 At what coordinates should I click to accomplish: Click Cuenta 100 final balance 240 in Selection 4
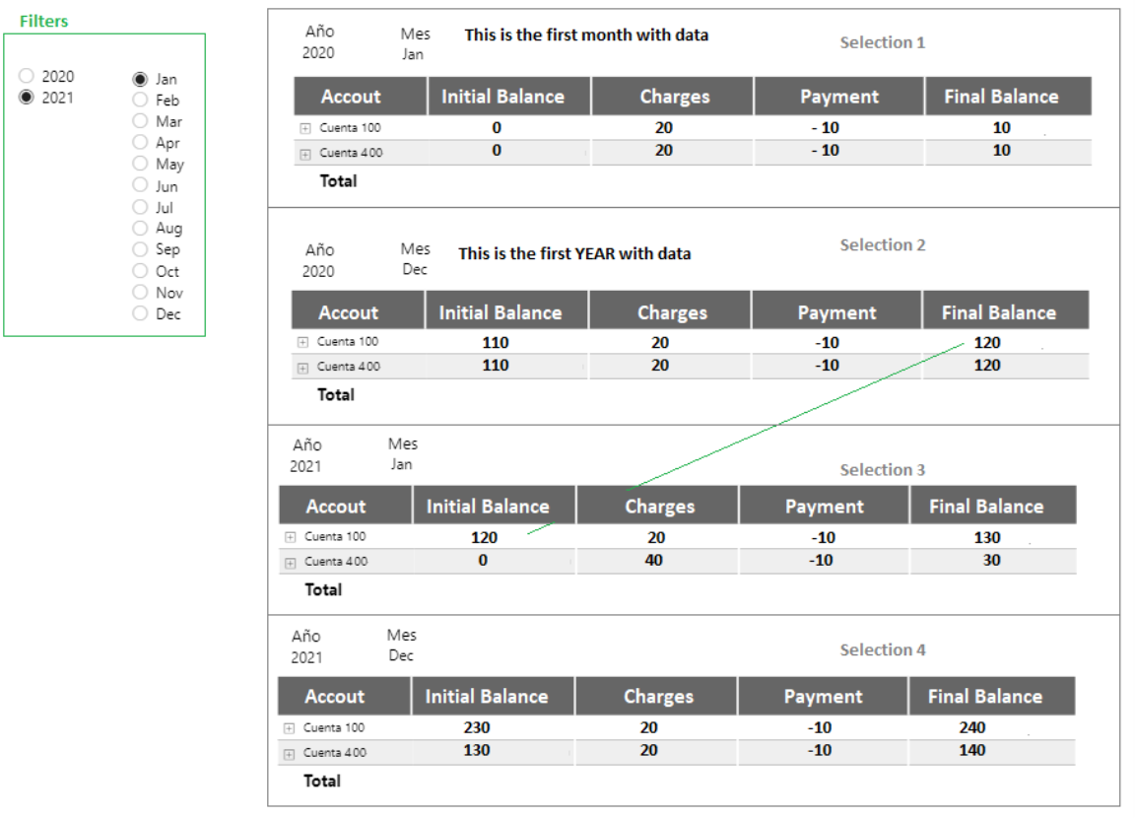(972, 727)
